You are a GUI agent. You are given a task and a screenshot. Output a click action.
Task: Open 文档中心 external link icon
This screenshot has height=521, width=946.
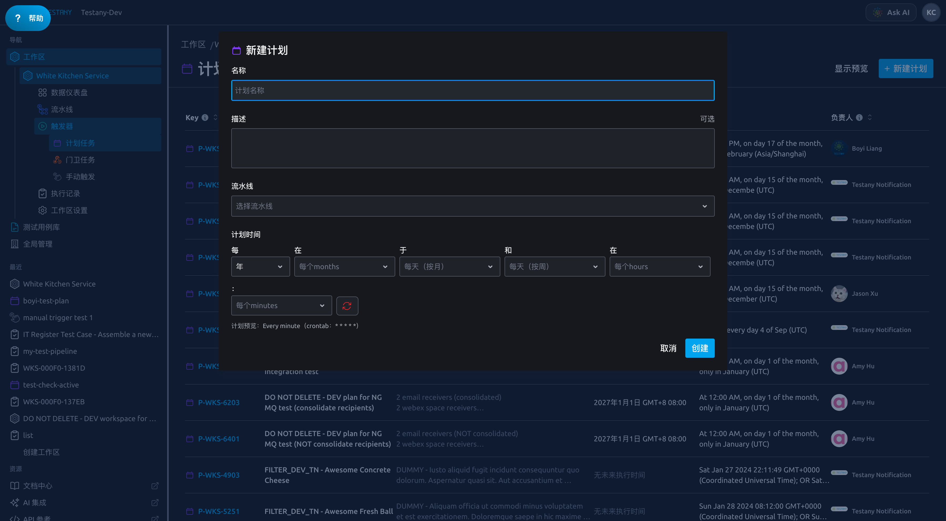[155, 486]
